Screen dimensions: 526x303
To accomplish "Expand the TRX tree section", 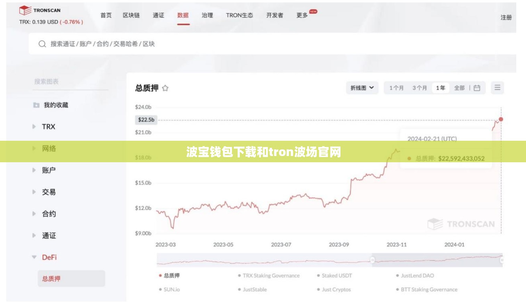I will coord(34,127).
